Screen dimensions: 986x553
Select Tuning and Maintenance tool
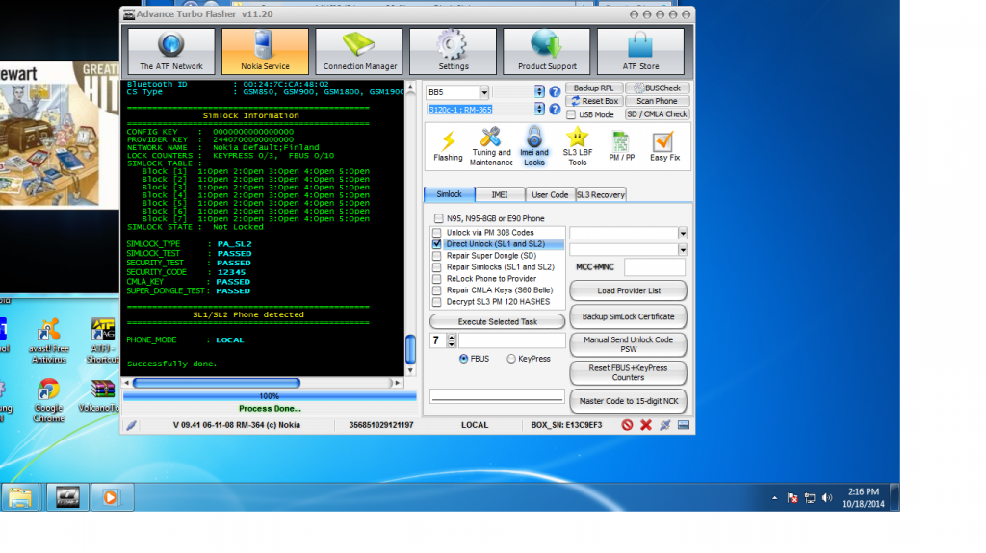click(491, 144)
